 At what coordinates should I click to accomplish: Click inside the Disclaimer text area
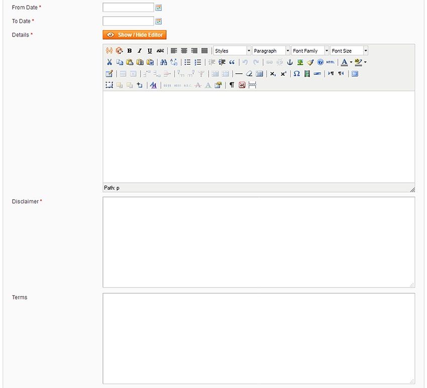(x=259, y=242)
